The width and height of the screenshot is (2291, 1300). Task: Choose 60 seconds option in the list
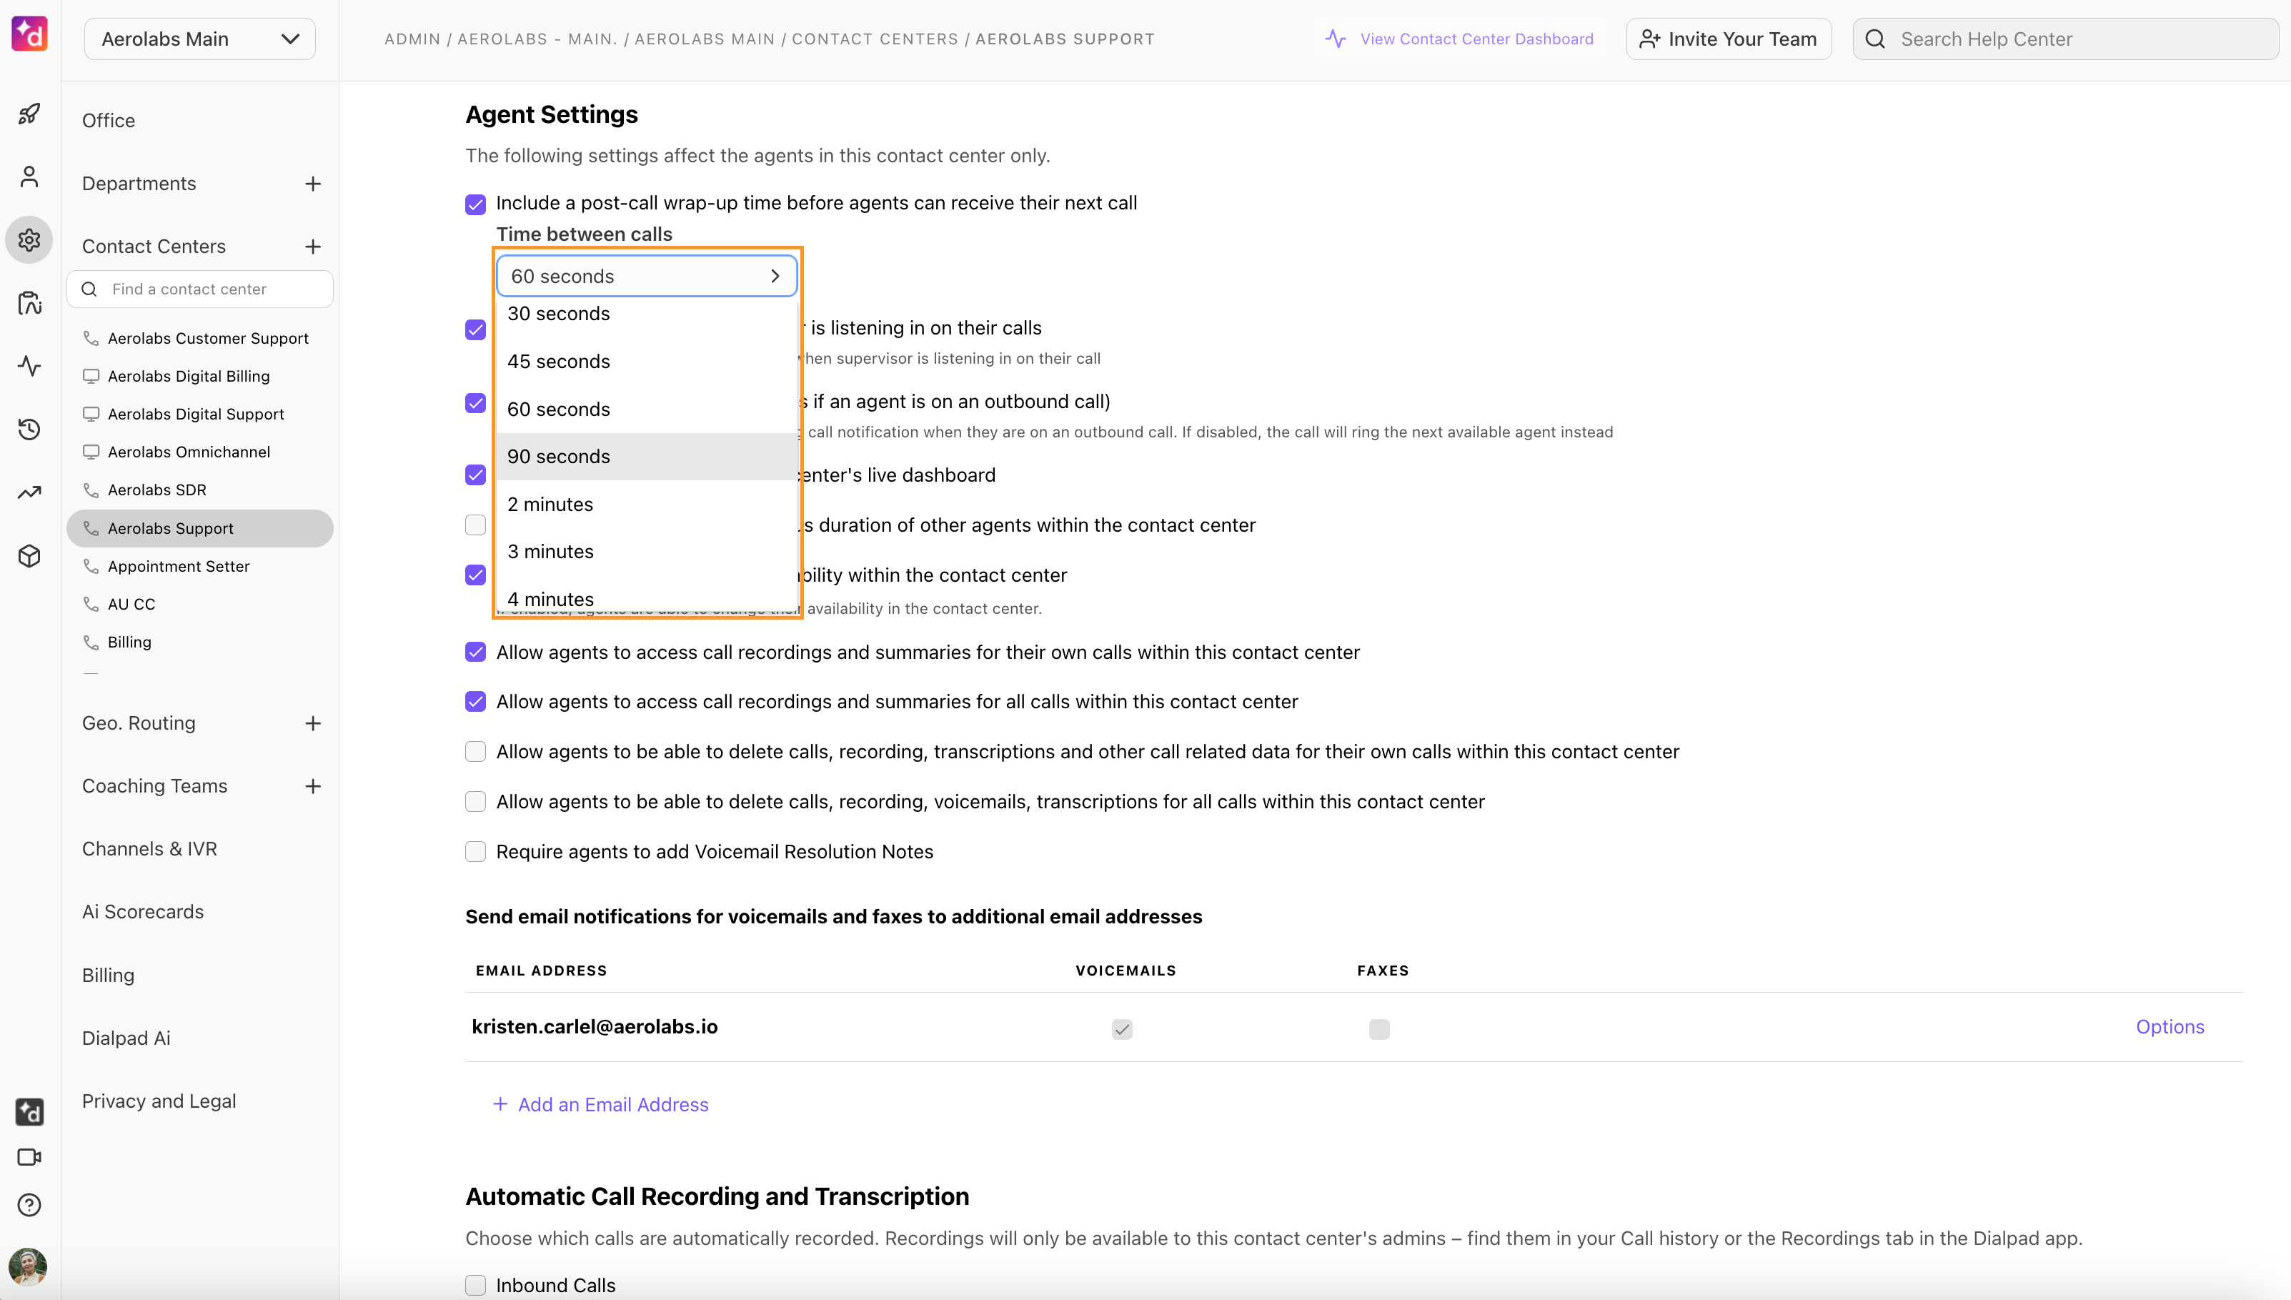click(x=646, y=410)
